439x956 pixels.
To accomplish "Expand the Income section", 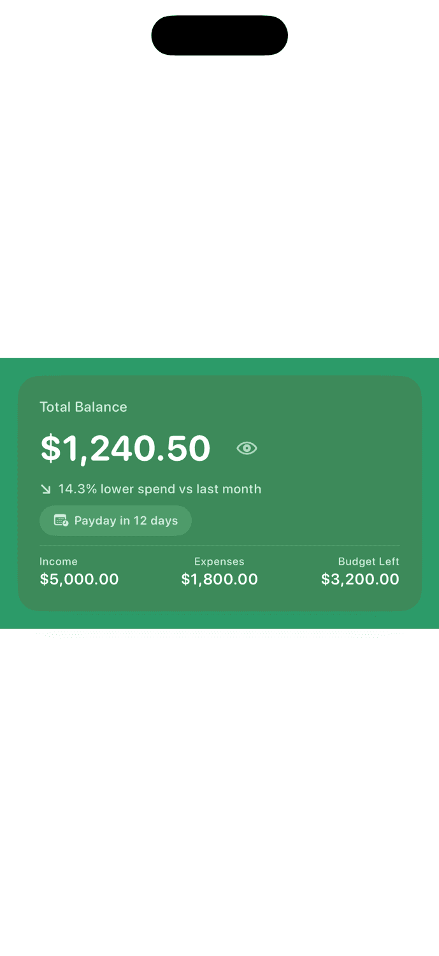I will [79, 571].
